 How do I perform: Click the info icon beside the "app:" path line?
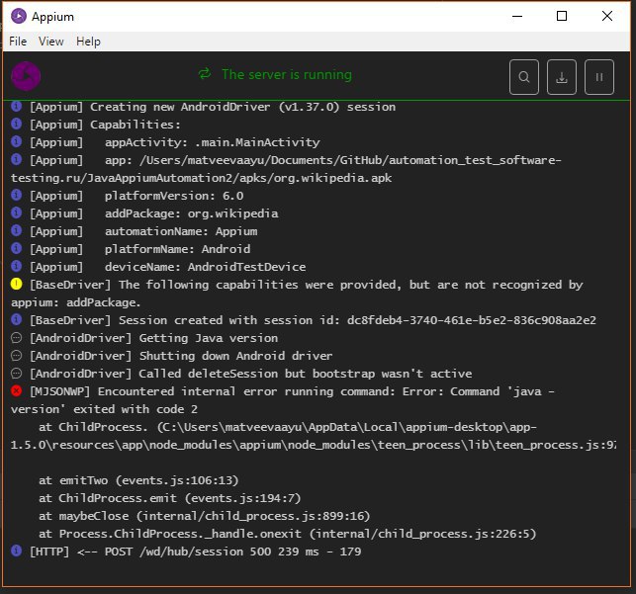[x=16, y=159]
